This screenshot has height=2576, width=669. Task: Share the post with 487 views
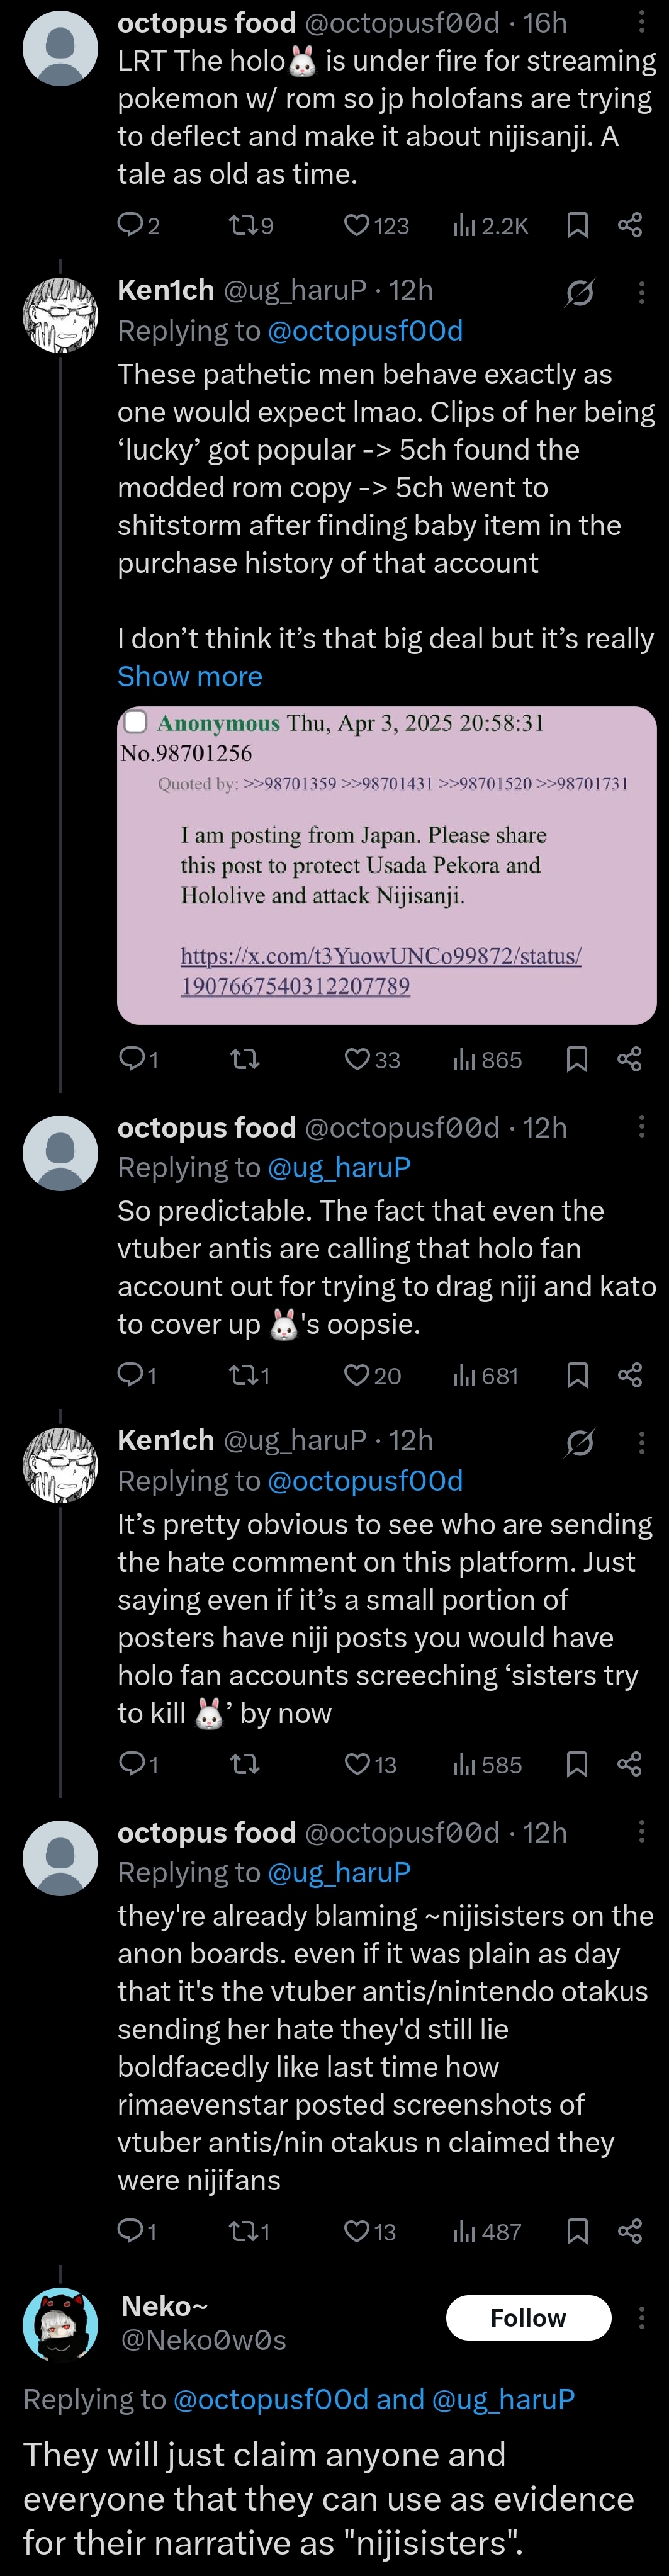[630, 2231]
